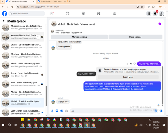Open the Reels video icon
Viewport: 168px width, 133px height.
(x=67, y=14)
